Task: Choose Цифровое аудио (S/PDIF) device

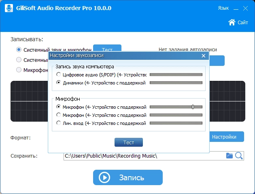Action: click(x=58, y=74)
